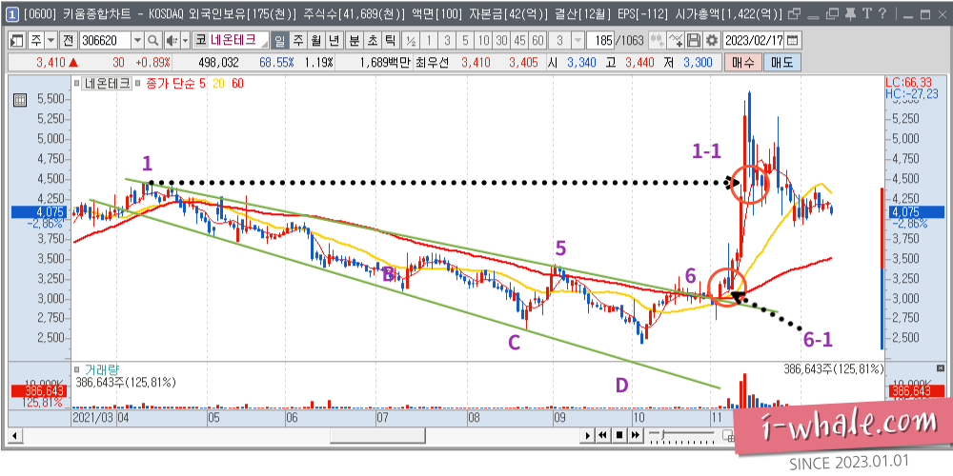The width and height of the screenshot is (953, 476).
Task: Select the 60 interval button
Action: [537, 41]
